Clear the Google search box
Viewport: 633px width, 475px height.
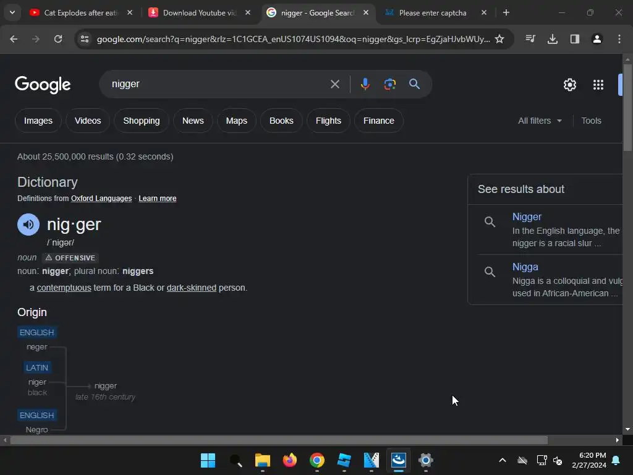tap(334, 84)
